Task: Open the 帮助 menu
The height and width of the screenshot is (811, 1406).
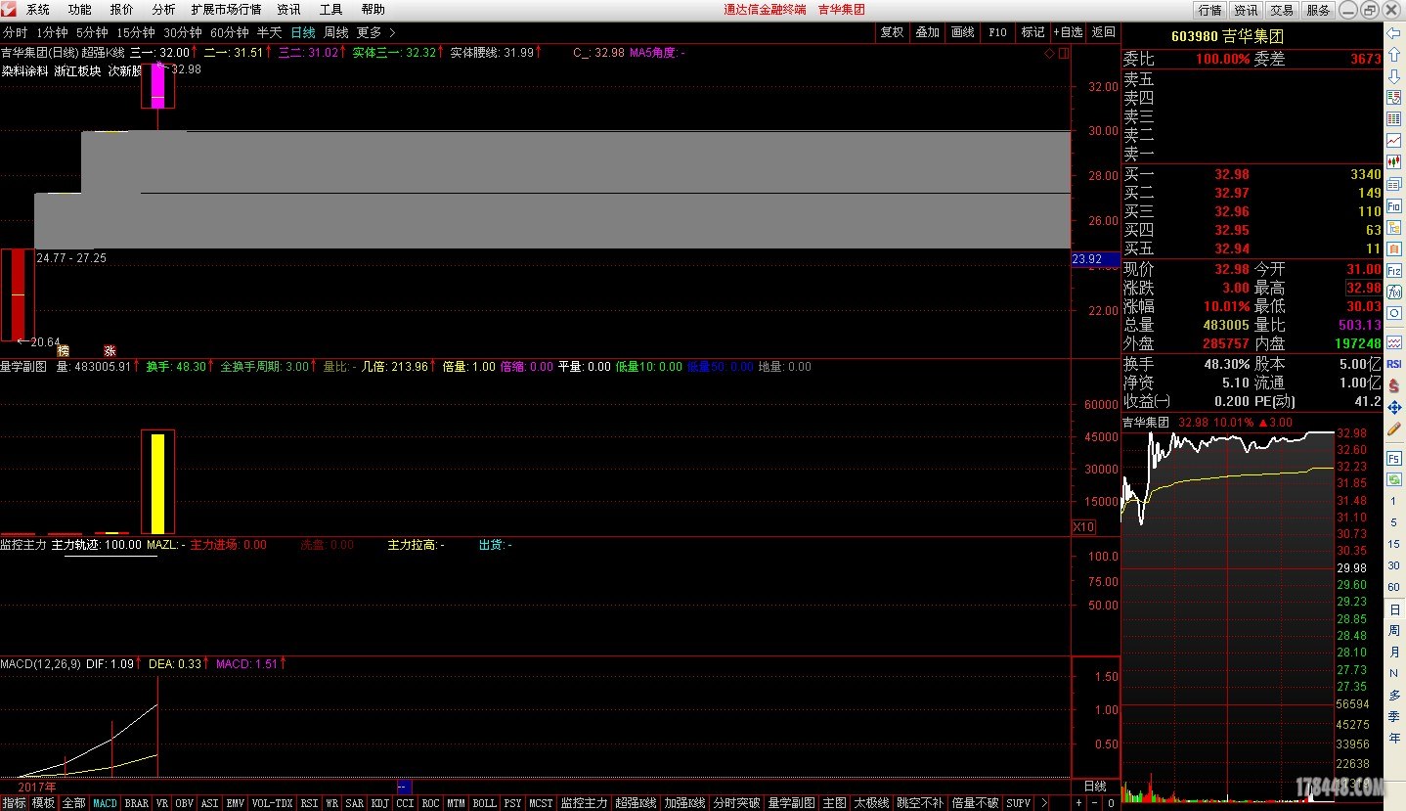Action: tap(373, 9)
